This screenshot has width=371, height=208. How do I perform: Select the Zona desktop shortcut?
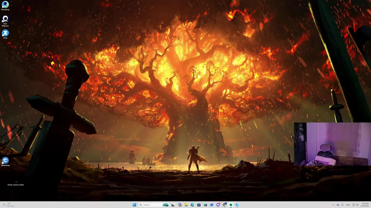coord(5,34)
